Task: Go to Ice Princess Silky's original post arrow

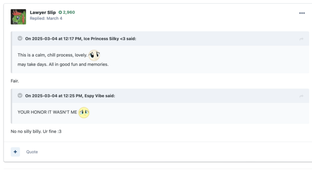Action: tap(301, 39)
